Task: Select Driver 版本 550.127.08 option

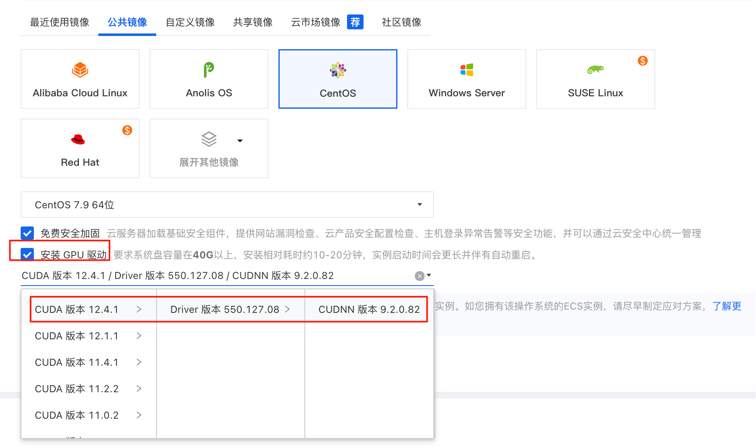Action: [x=231, y=310]
